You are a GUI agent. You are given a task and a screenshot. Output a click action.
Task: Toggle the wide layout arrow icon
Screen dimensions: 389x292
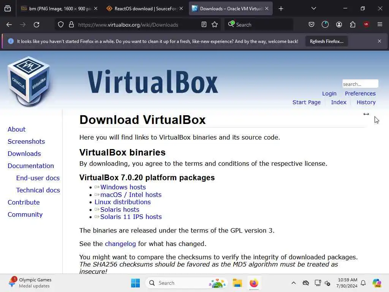tap(366, 114)
